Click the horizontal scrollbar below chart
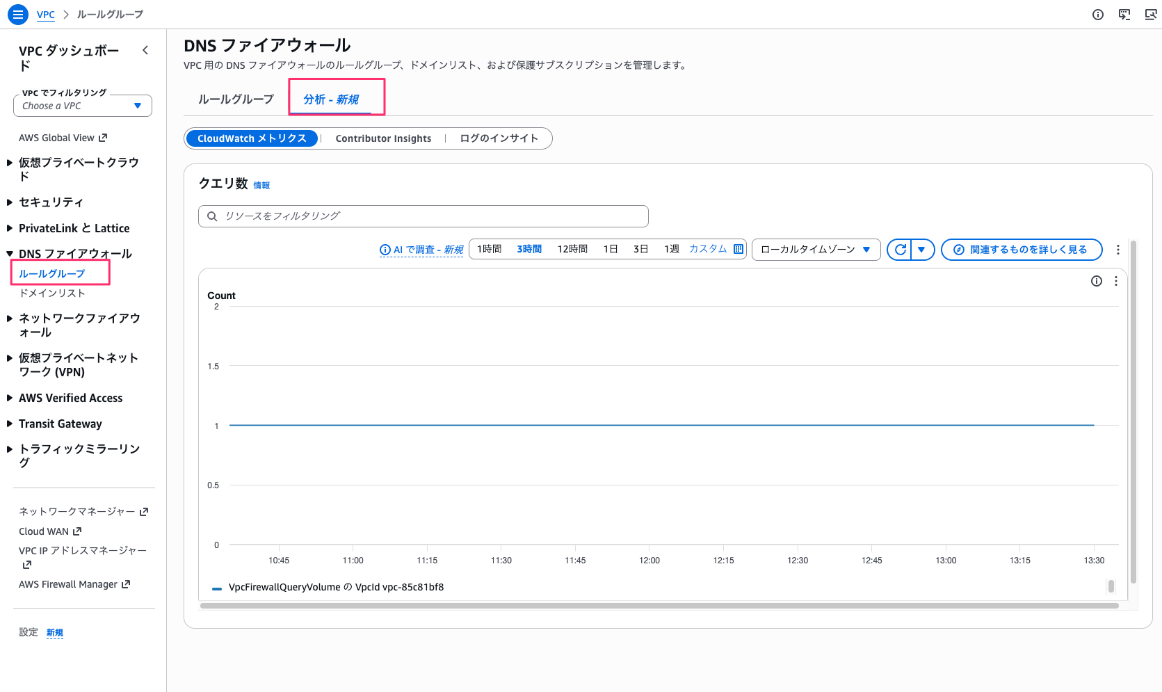The image size is (1162, 692). click(659, 606)
